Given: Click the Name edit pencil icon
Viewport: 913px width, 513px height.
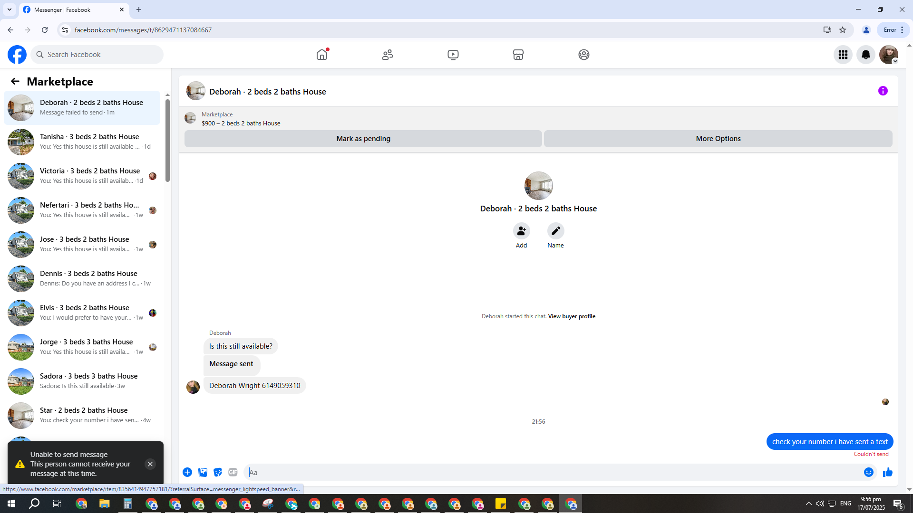Looking at the screenshot, I should 556,231.
